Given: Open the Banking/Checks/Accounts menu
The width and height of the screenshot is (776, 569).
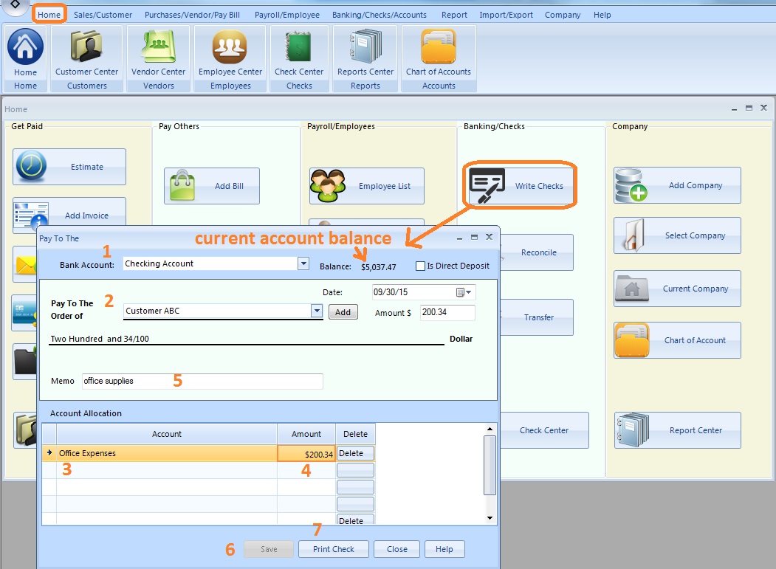Looking at the screenshot, I should click(x=379, y=15).
